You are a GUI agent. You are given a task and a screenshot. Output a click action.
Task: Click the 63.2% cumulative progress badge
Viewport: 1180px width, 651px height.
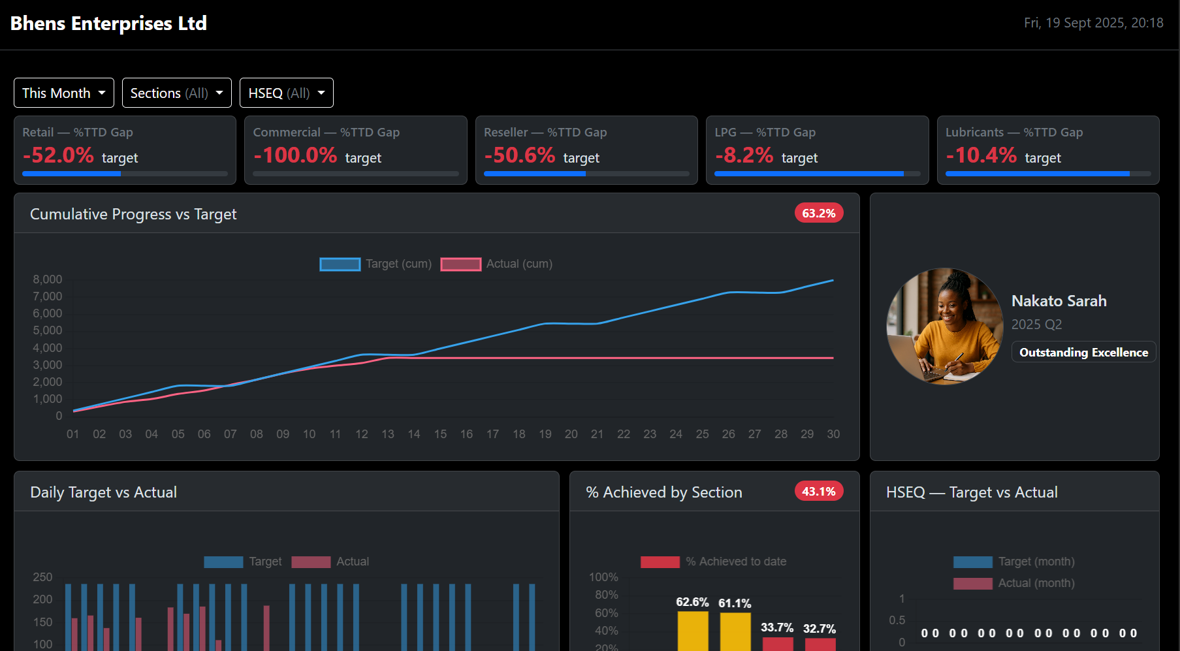pos(818,214)
